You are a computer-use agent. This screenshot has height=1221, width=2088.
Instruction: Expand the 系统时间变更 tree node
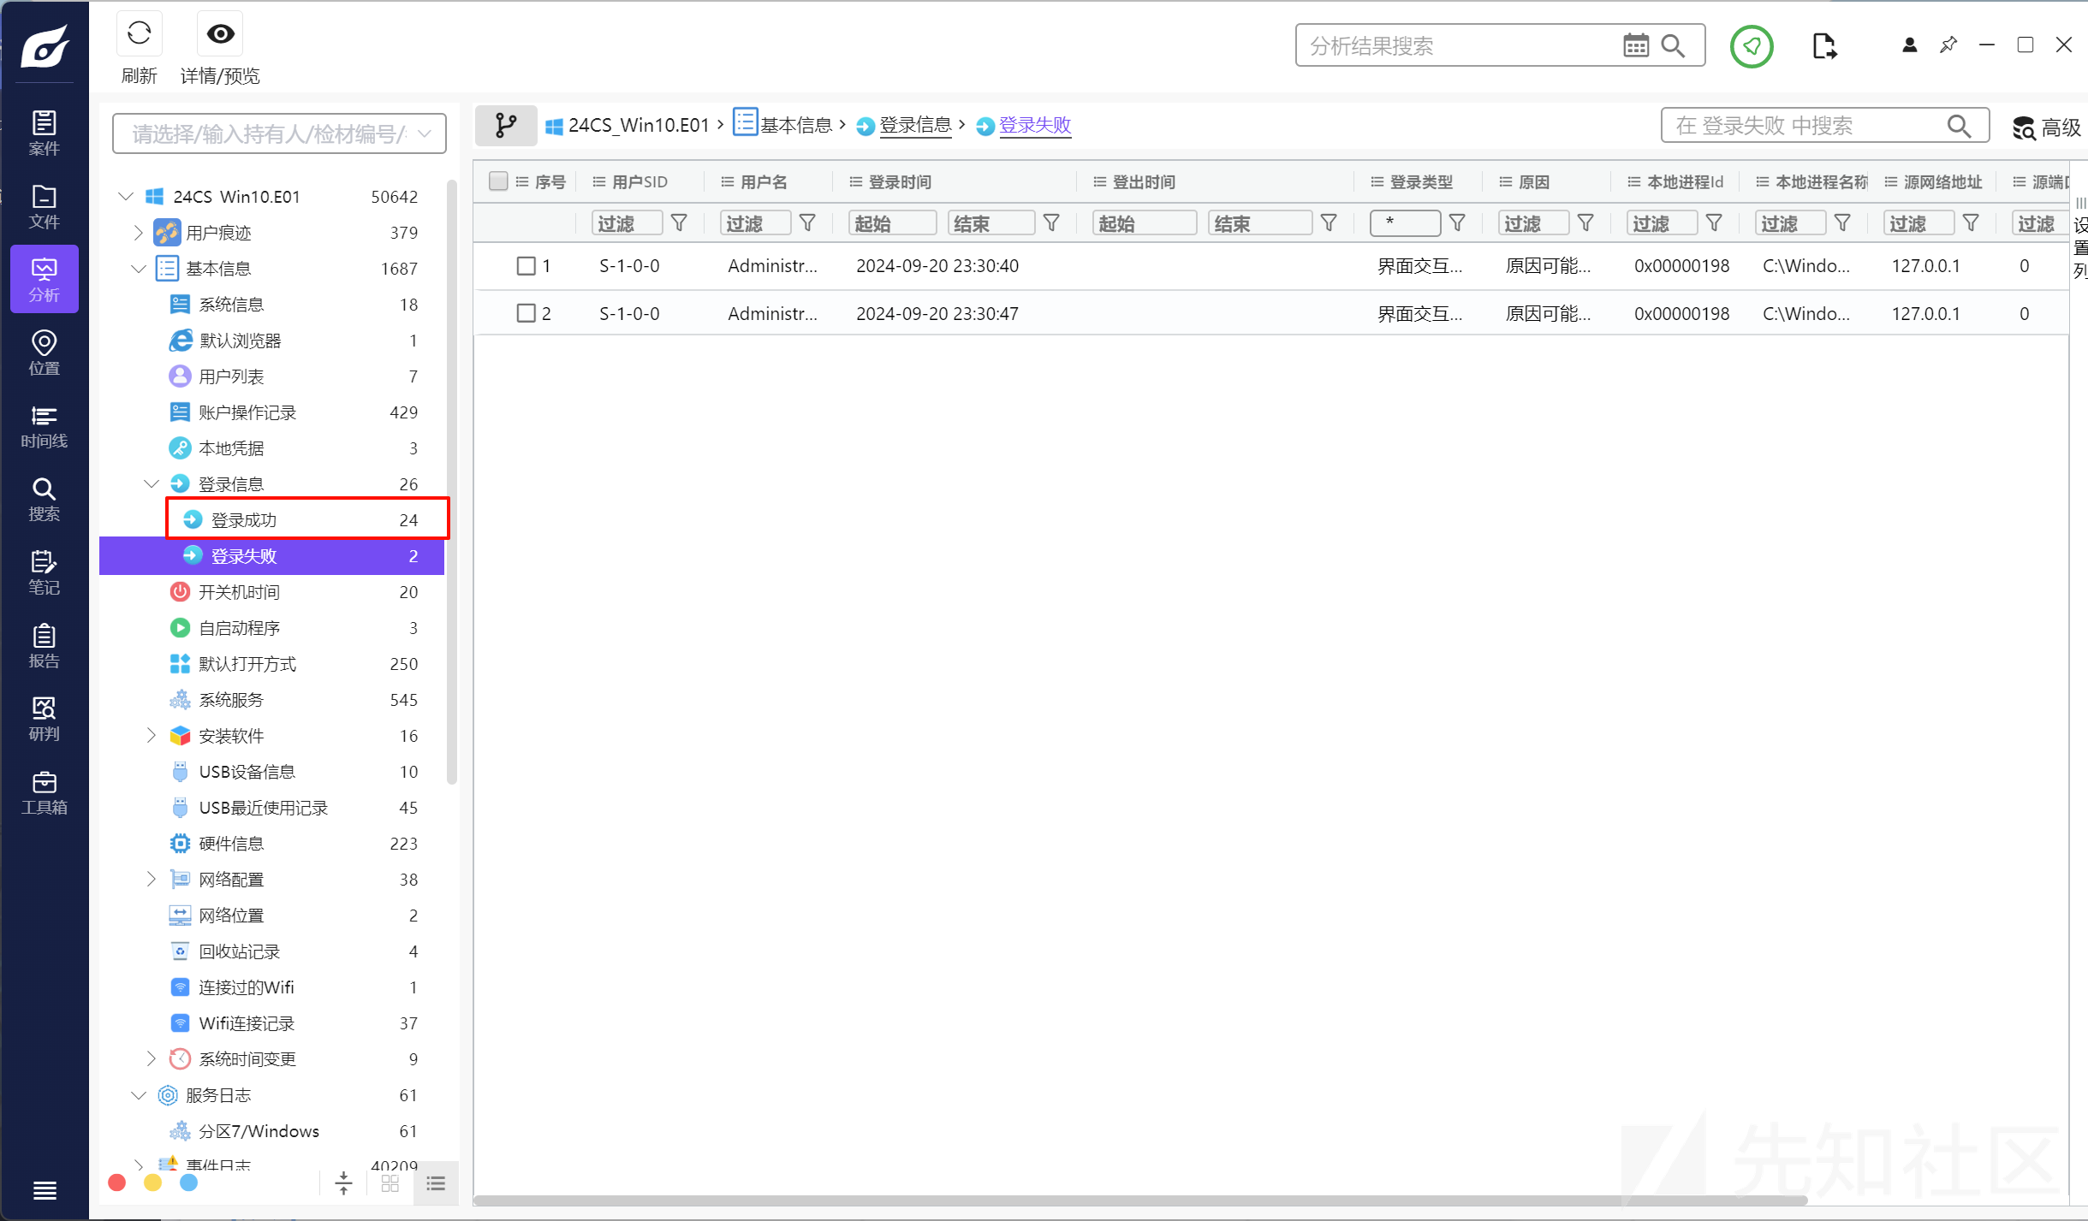pos(152,1059)
